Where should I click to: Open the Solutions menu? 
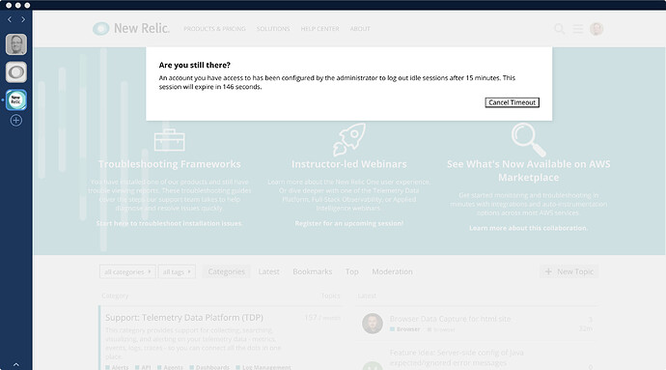point(273,28)
